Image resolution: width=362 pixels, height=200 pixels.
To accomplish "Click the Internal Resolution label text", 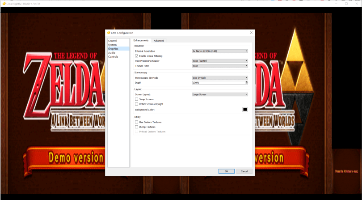I will click(145, 51).
